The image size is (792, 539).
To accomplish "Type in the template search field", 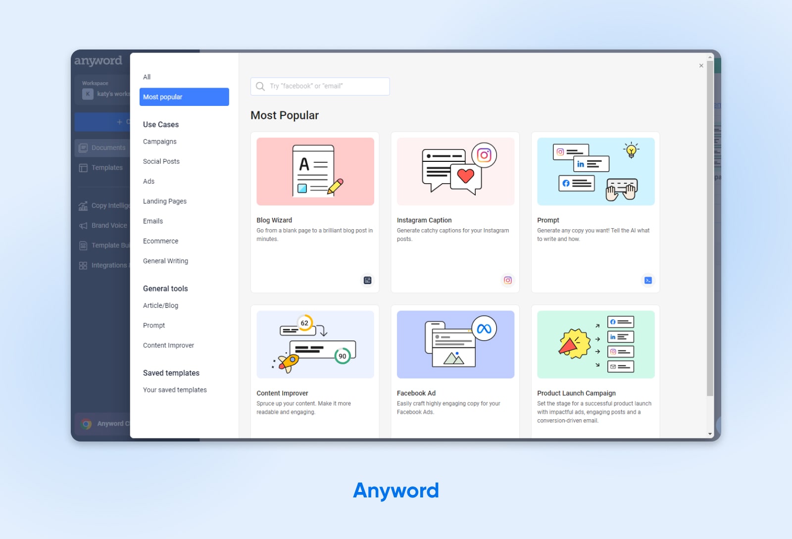I will 327,86.
